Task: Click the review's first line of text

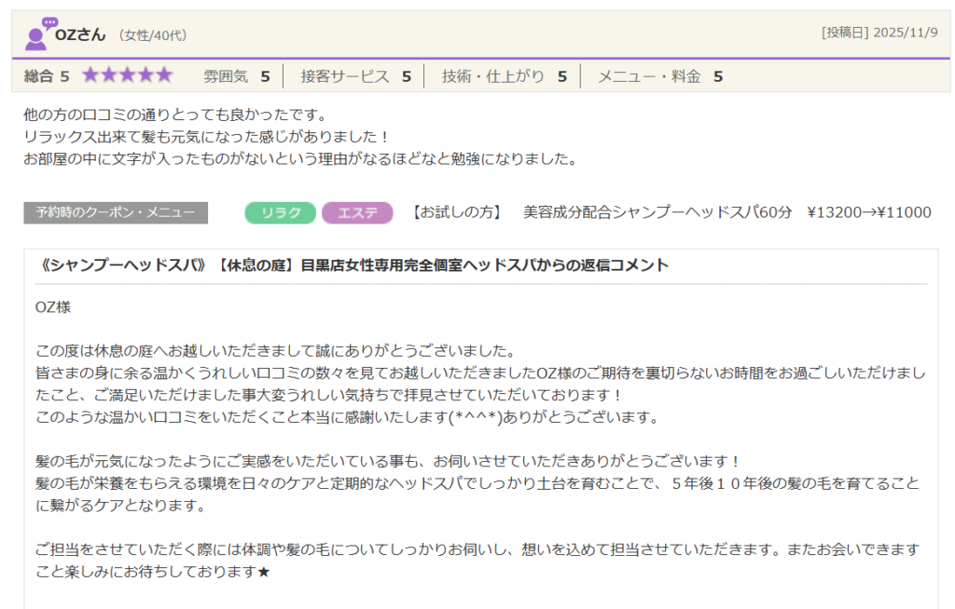Action: tap(174, 115)
